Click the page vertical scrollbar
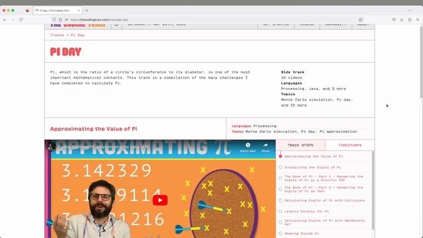 coord(421,61)
